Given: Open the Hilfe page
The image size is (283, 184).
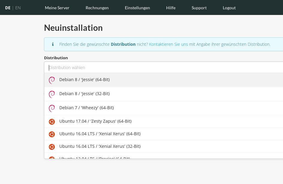Looking at the screenshot, I should tap(171, 8).
